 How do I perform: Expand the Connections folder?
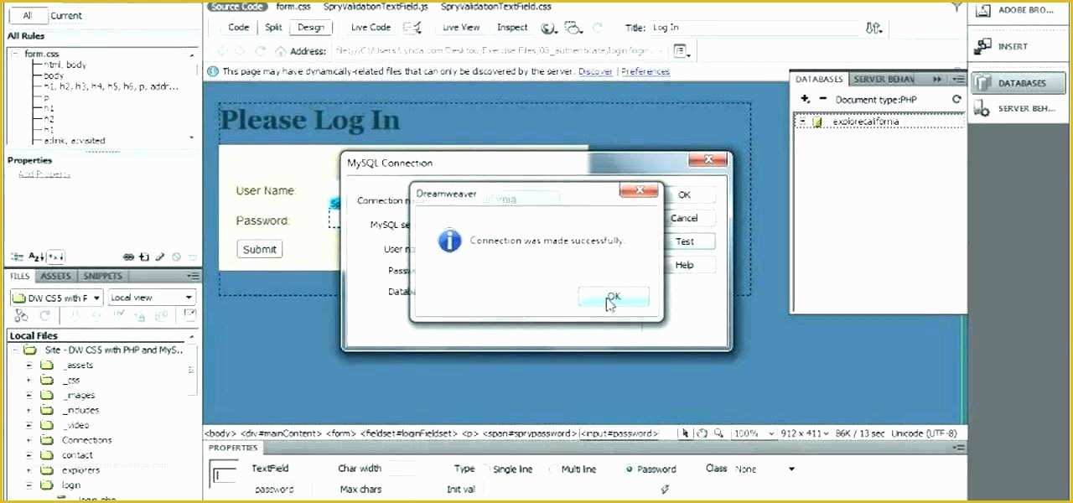(29, 440)
